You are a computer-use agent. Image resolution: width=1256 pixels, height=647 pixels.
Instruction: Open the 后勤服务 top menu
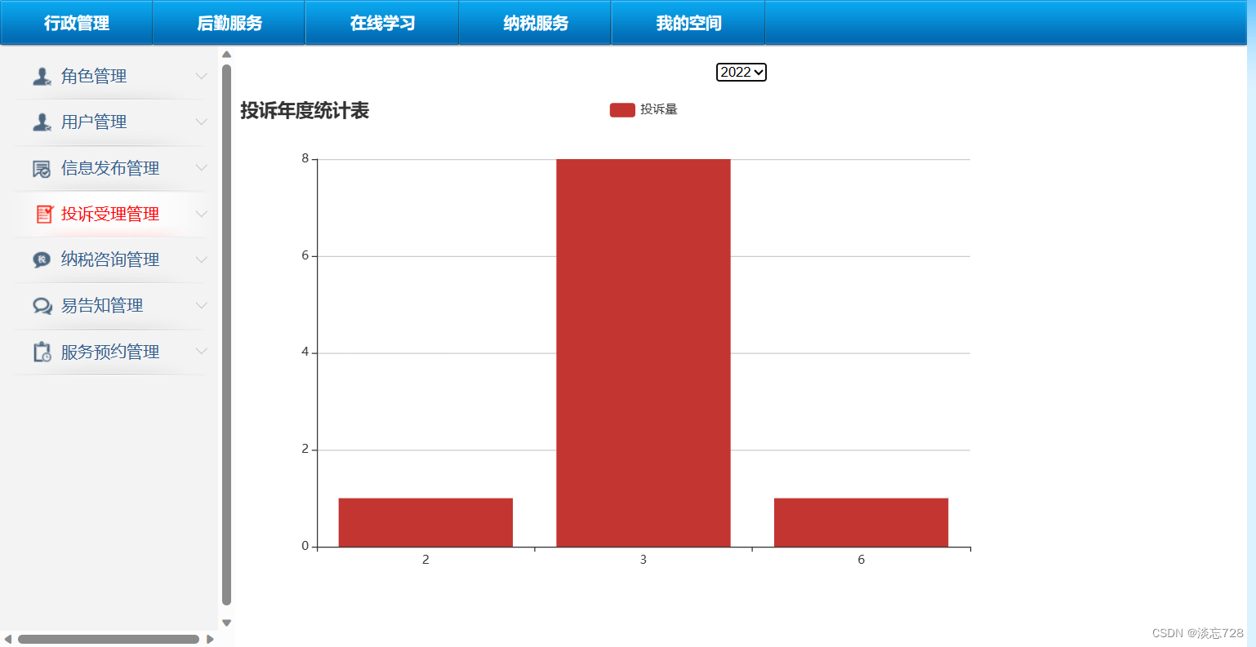click(229, 23)
